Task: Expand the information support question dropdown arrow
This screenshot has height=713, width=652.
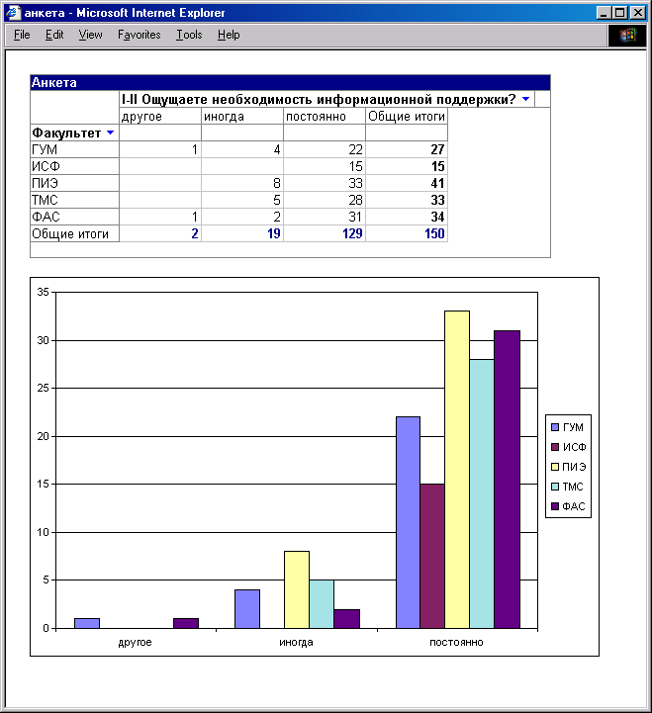Action: point(526,99)
